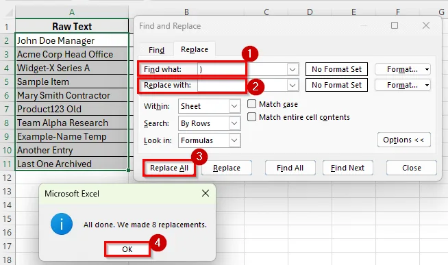Expand the Search By Rows dropdown

coord(234,123)
